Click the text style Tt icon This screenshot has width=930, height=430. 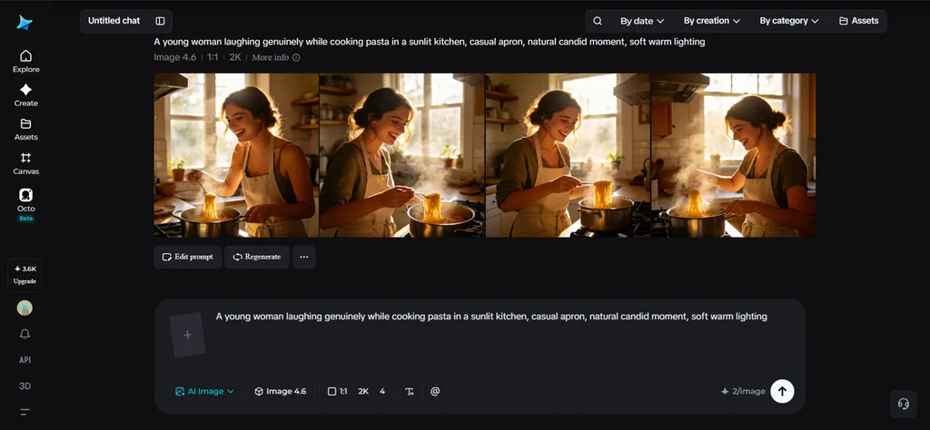click(x=410, y=392)
